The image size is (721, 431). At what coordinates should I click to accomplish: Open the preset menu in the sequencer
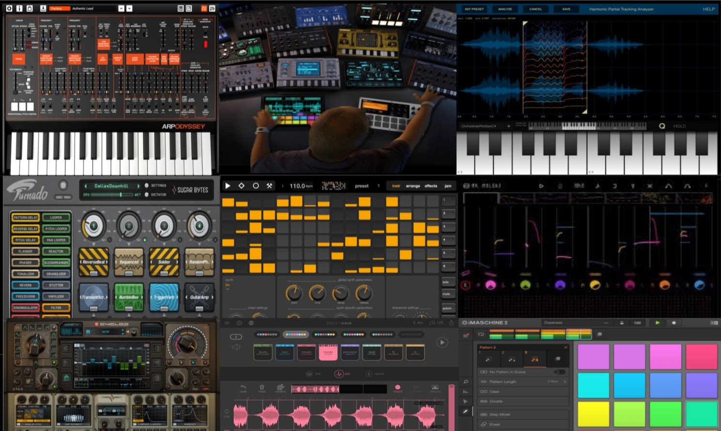point(361,186)
